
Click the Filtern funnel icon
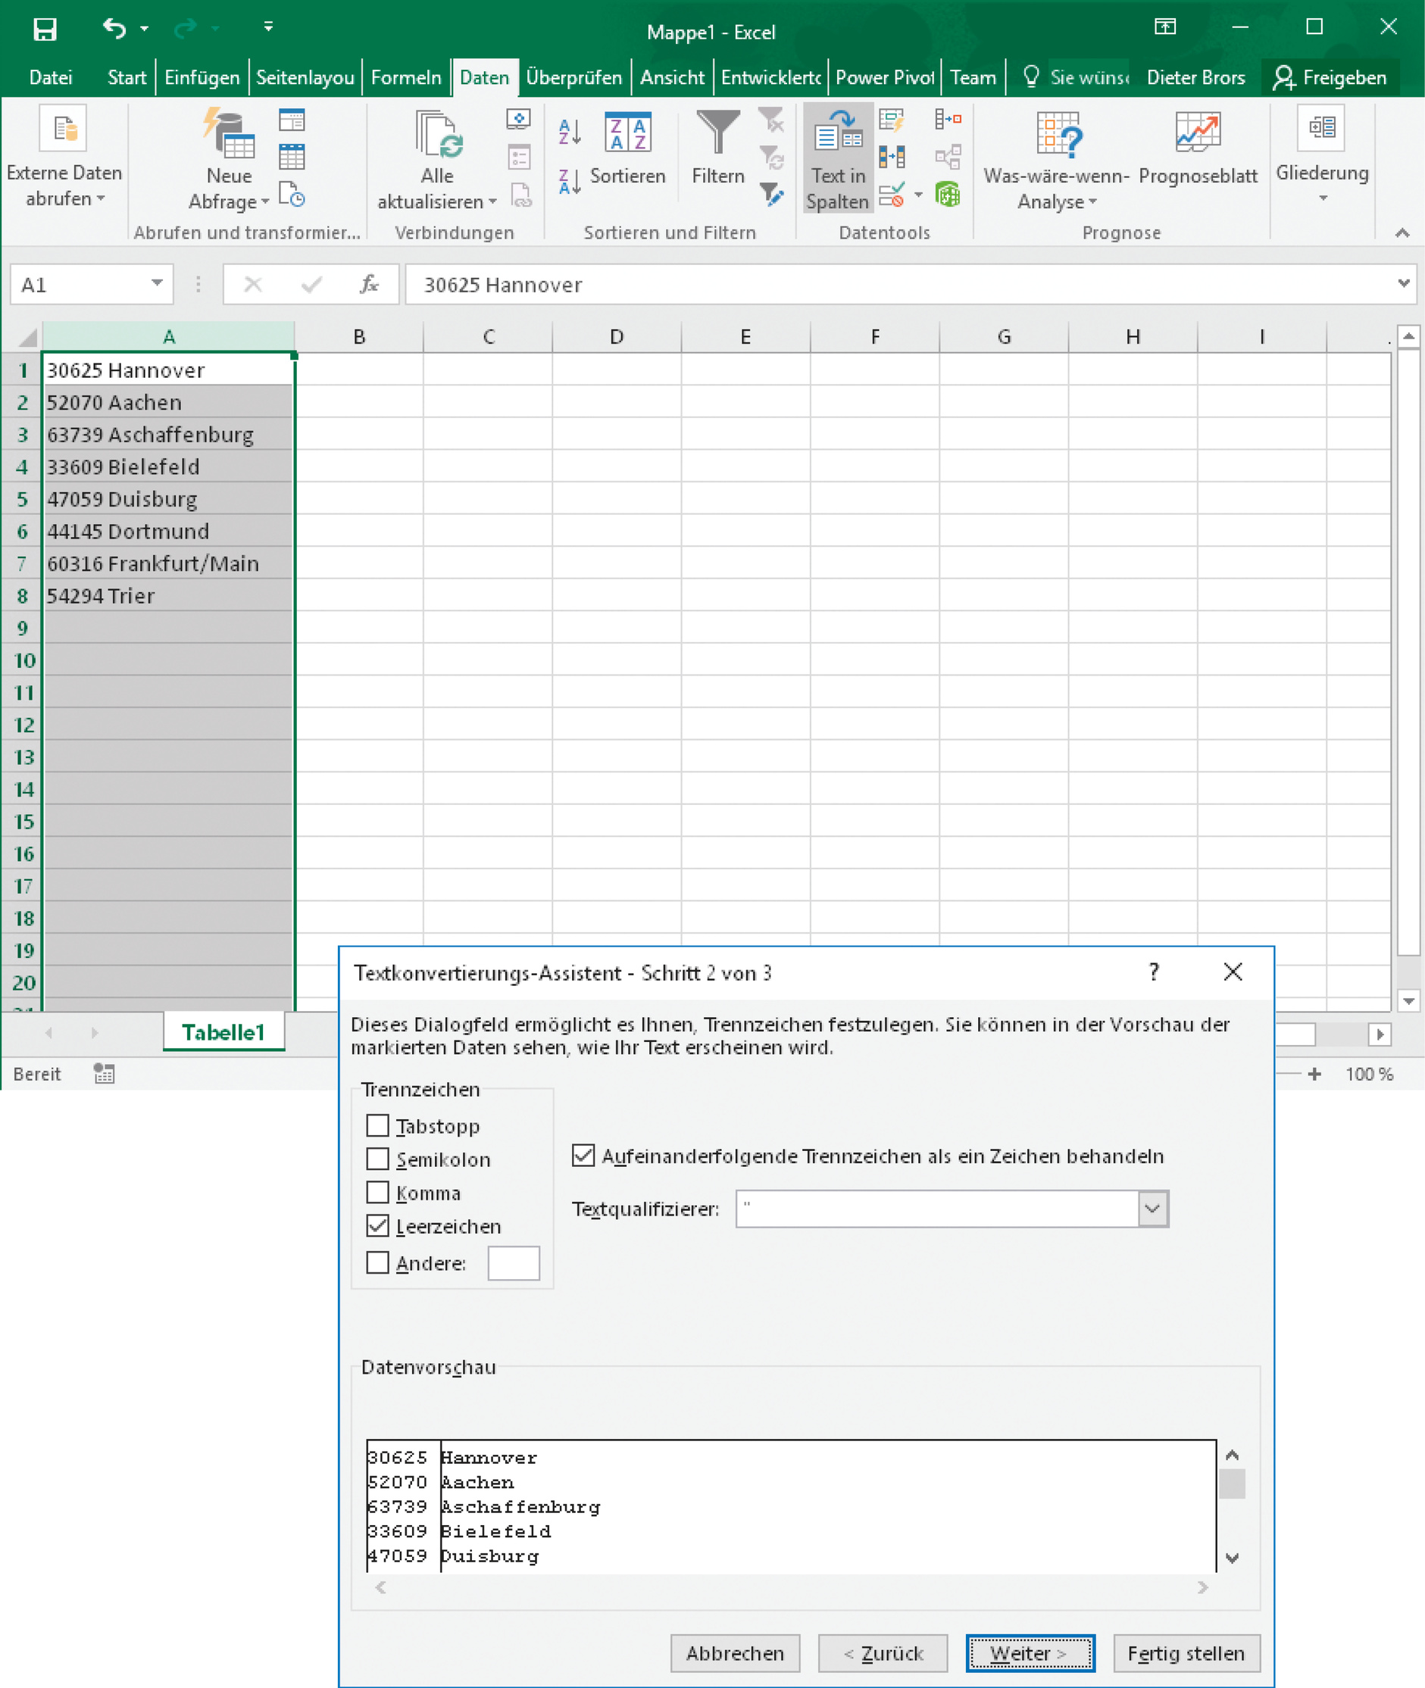(717, 133)
